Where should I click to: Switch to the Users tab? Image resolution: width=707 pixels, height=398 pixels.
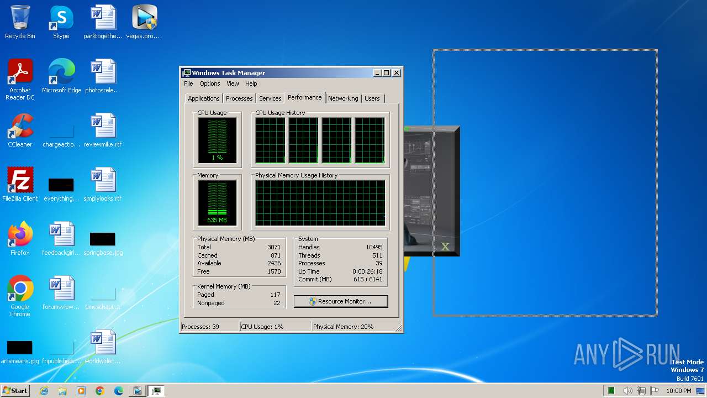372,98
